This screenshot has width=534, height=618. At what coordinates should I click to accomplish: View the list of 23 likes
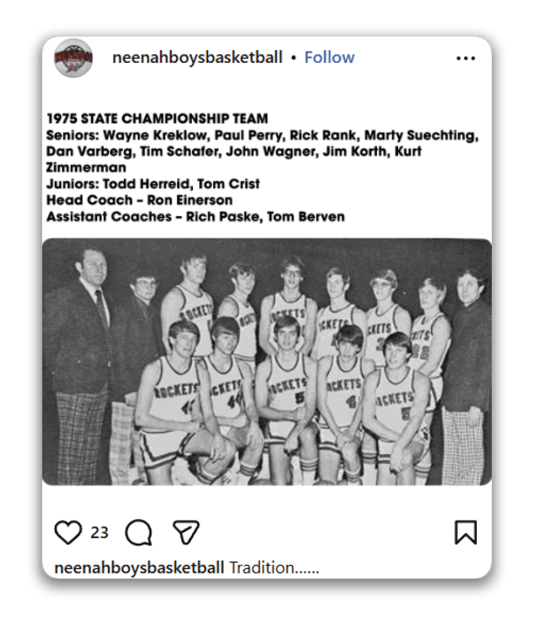(99, 532)
